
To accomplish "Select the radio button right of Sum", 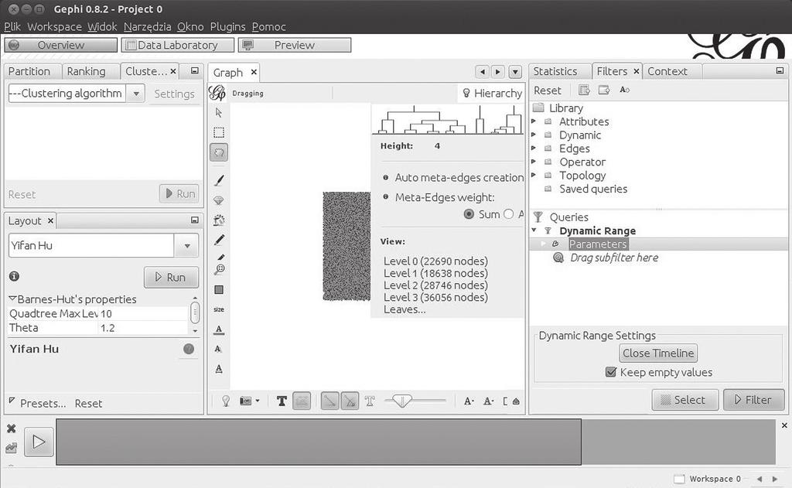I will click(509, 214).
